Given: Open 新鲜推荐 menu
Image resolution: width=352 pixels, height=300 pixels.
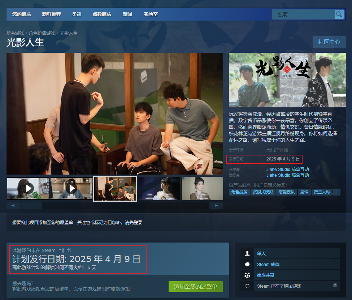Looking at the screenshot, I should click(51, 14).
